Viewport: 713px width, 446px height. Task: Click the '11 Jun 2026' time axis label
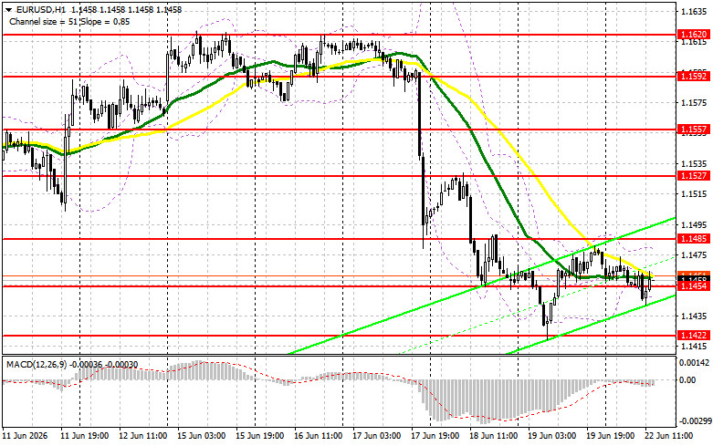click(x=25, y=436)
